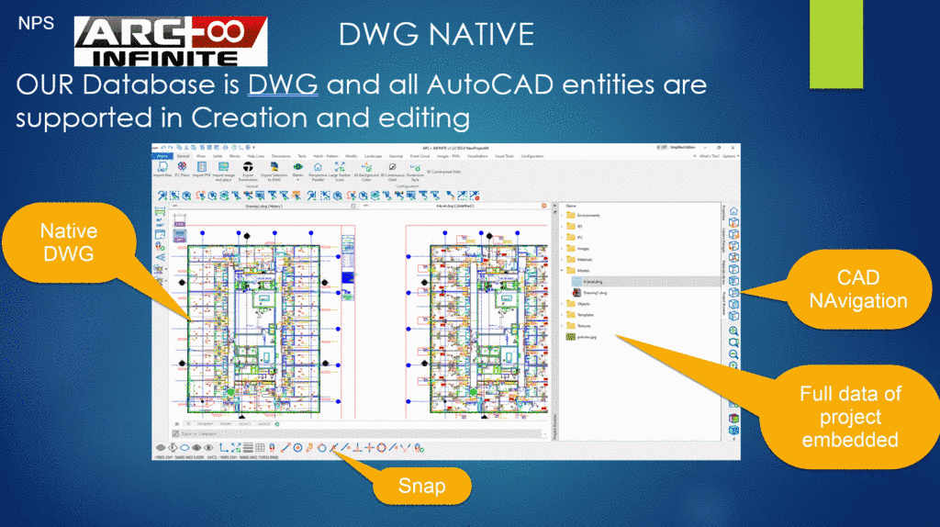Viewport: 940px width, 527px height.
Task: Open quick access toolbar customize arrow
Action: 253,148
